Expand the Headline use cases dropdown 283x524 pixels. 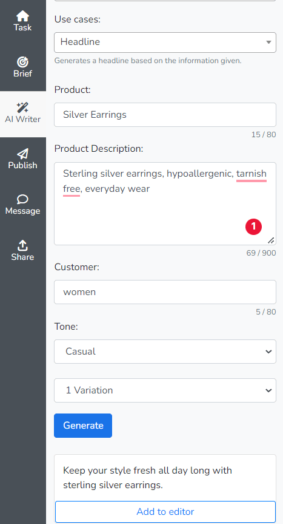click(x=165, y=43)
